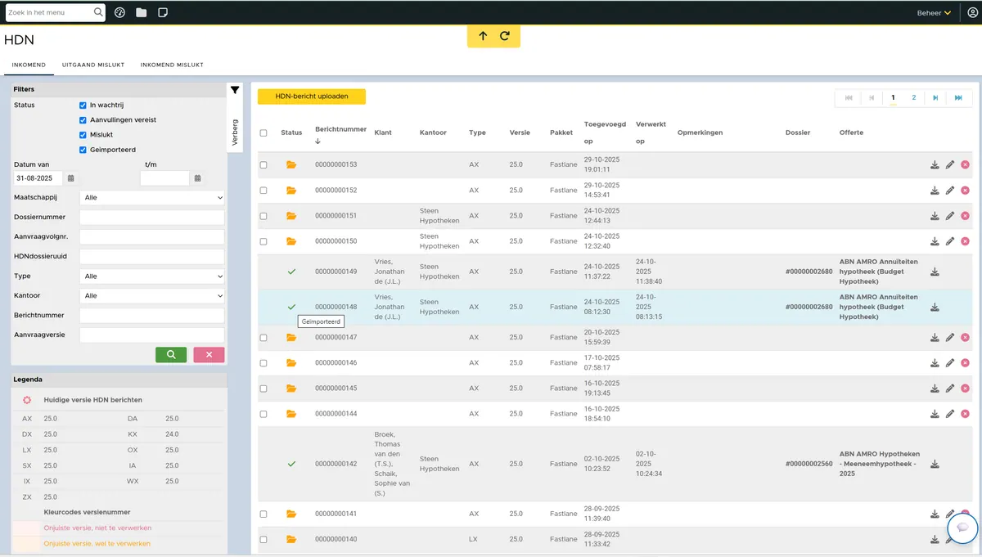Select all rows with header checkbox
This screenshot has height=557, width=982.
[264, 133]
